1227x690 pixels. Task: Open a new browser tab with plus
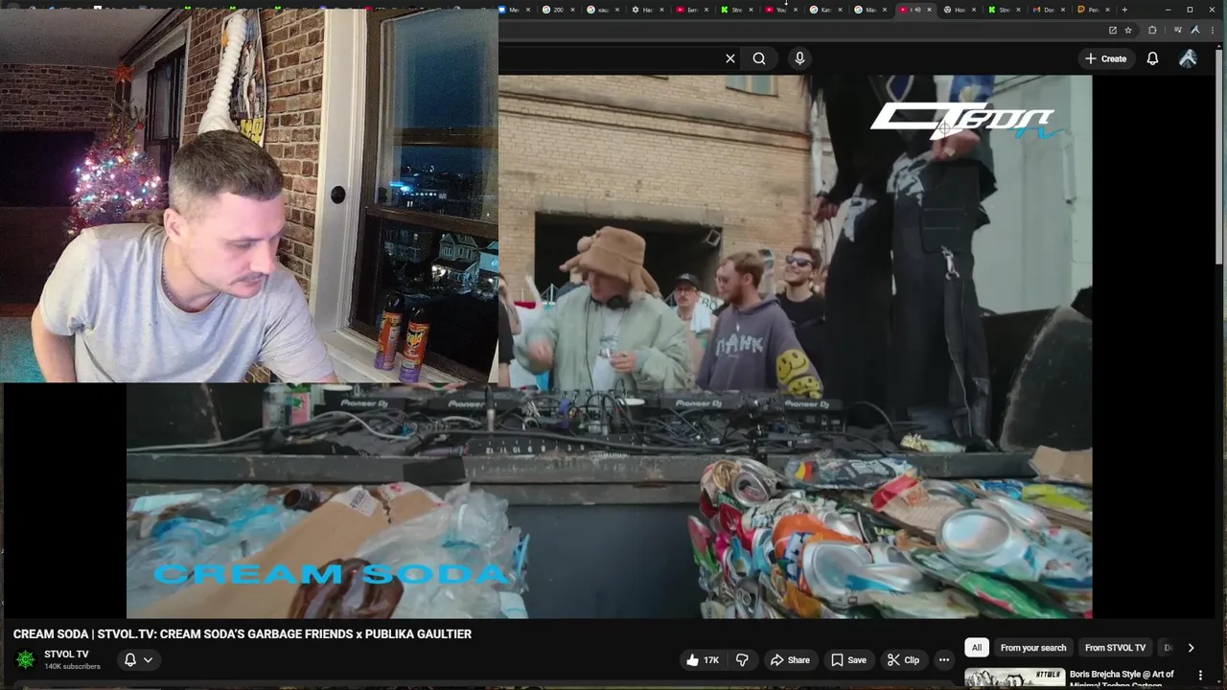[1124, 10]
